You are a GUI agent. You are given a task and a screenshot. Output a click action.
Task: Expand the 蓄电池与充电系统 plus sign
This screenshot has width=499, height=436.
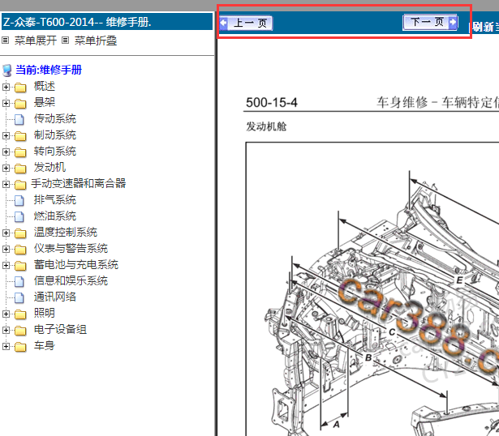coord(6,265)
